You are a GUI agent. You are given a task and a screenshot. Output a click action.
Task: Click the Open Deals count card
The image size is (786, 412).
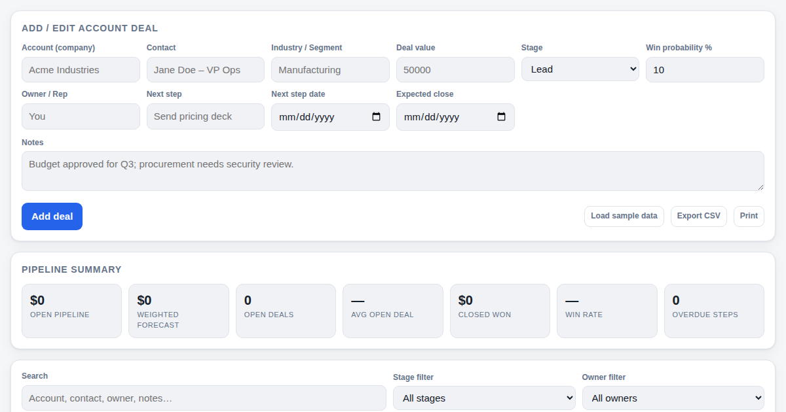[x=286, y=311]
